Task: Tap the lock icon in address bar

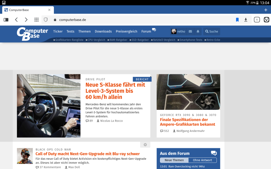Action: click(55, 20)
